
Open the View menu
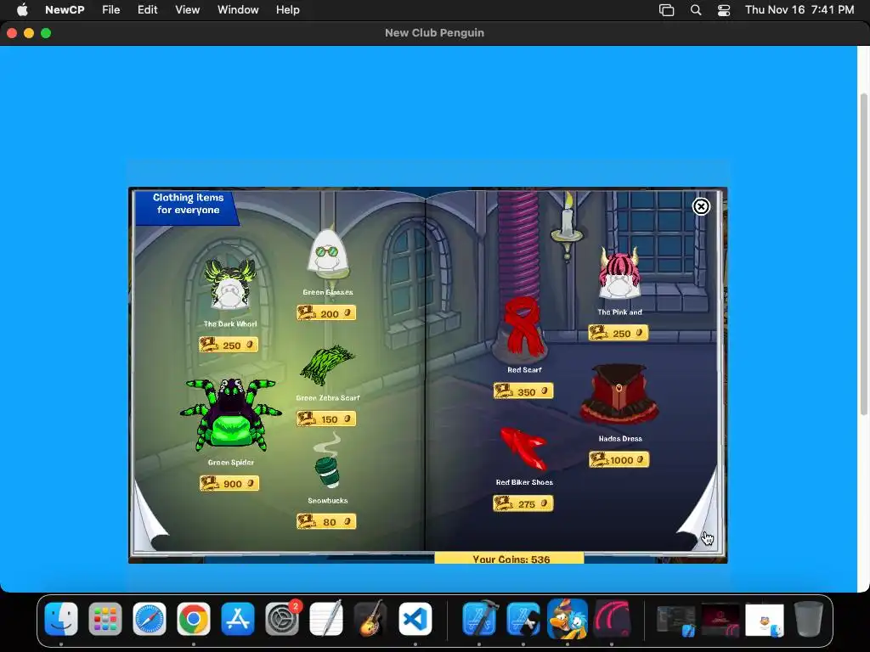(x=188, y=10)
